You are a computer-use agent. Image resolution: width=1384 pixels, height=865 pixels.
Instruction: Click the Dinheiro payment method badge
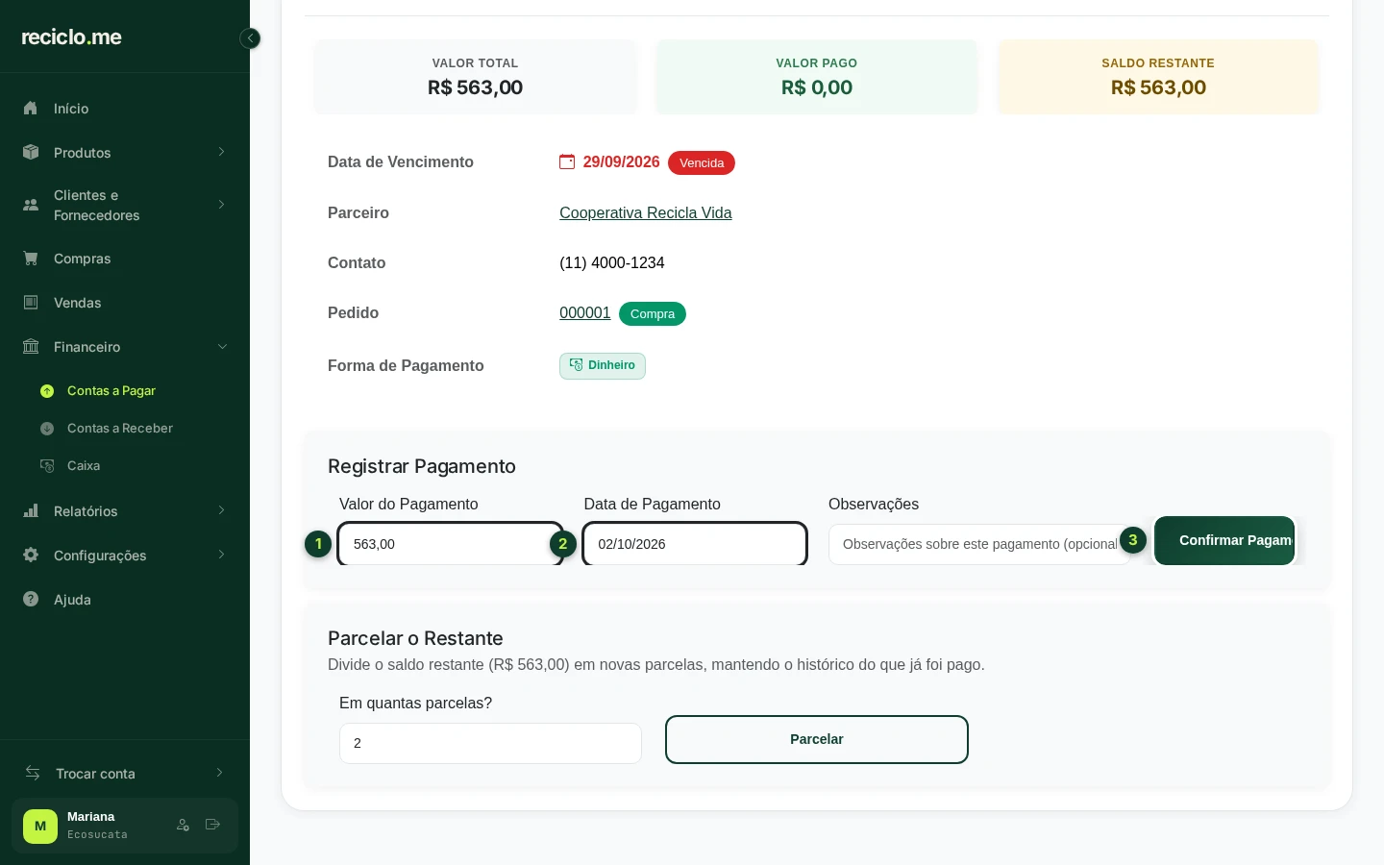603,366
